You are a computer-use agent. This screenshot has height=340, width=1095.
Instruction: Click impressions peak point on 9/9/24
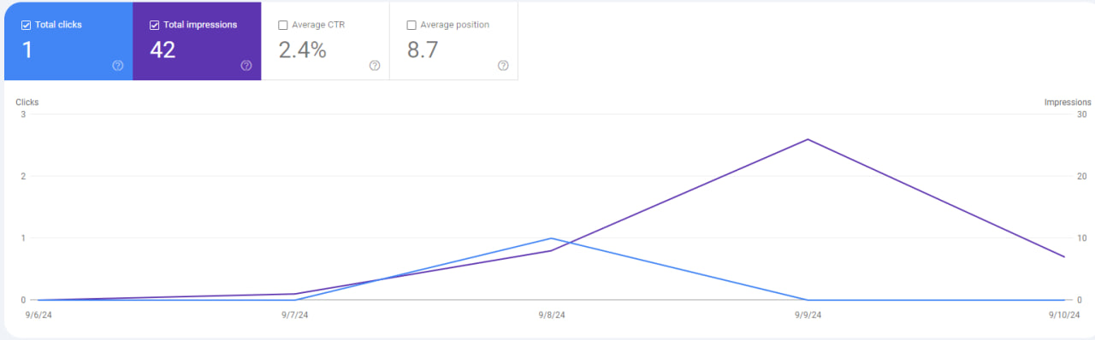coord(808,139)
